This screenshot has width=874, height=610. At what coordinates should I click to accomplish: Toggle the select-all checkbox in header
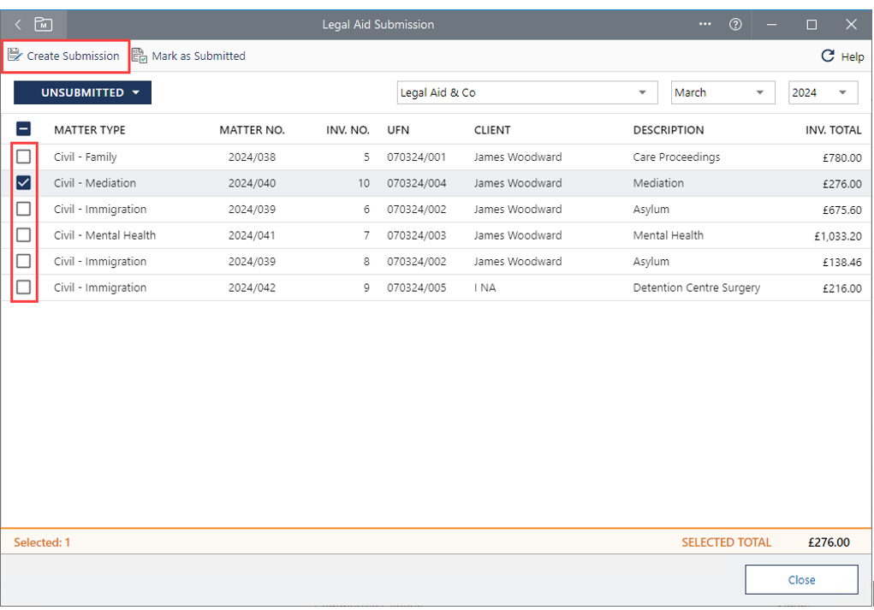click(x=24, y=129)
